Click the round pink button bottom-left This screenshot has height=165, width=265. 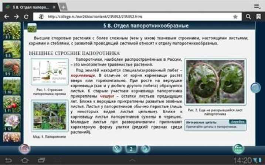click(24, 149)
